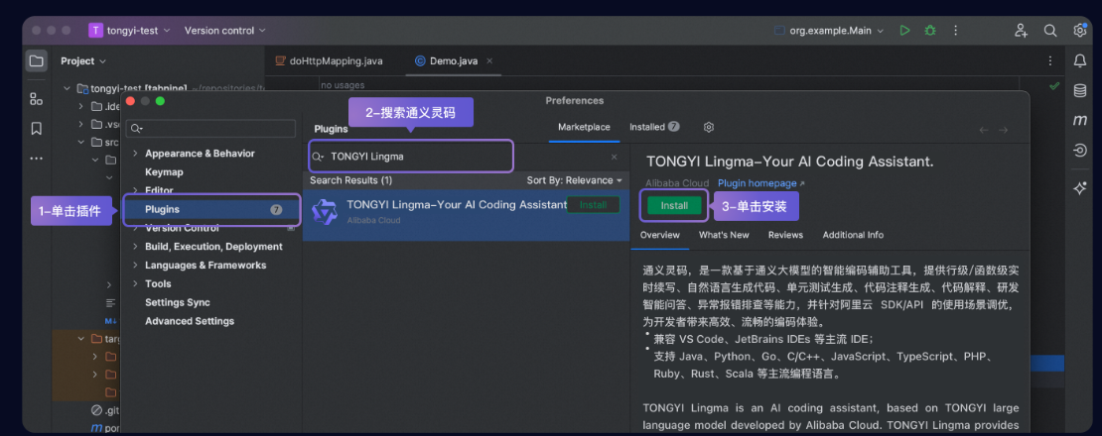
Task: Open plugin settings gear in Preferences
Action: pos(709,127)
